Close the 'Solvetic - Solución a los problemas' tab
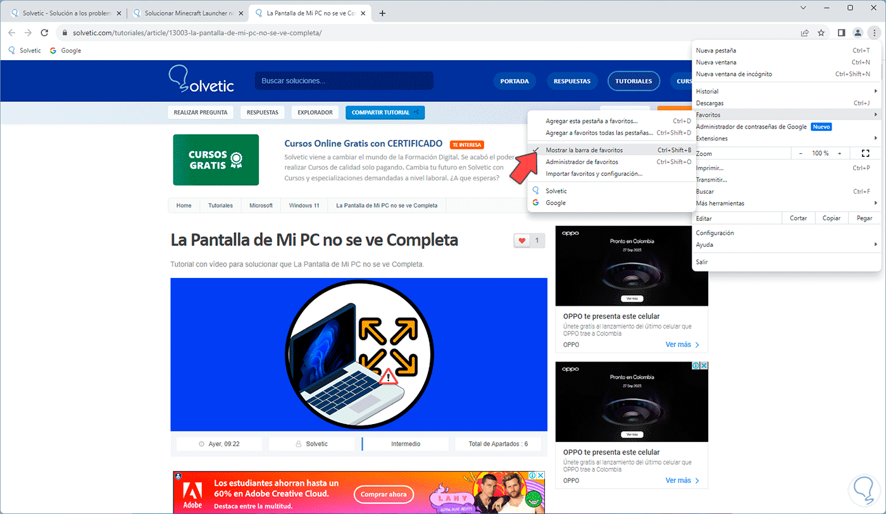886x514 pixels. 118,13
